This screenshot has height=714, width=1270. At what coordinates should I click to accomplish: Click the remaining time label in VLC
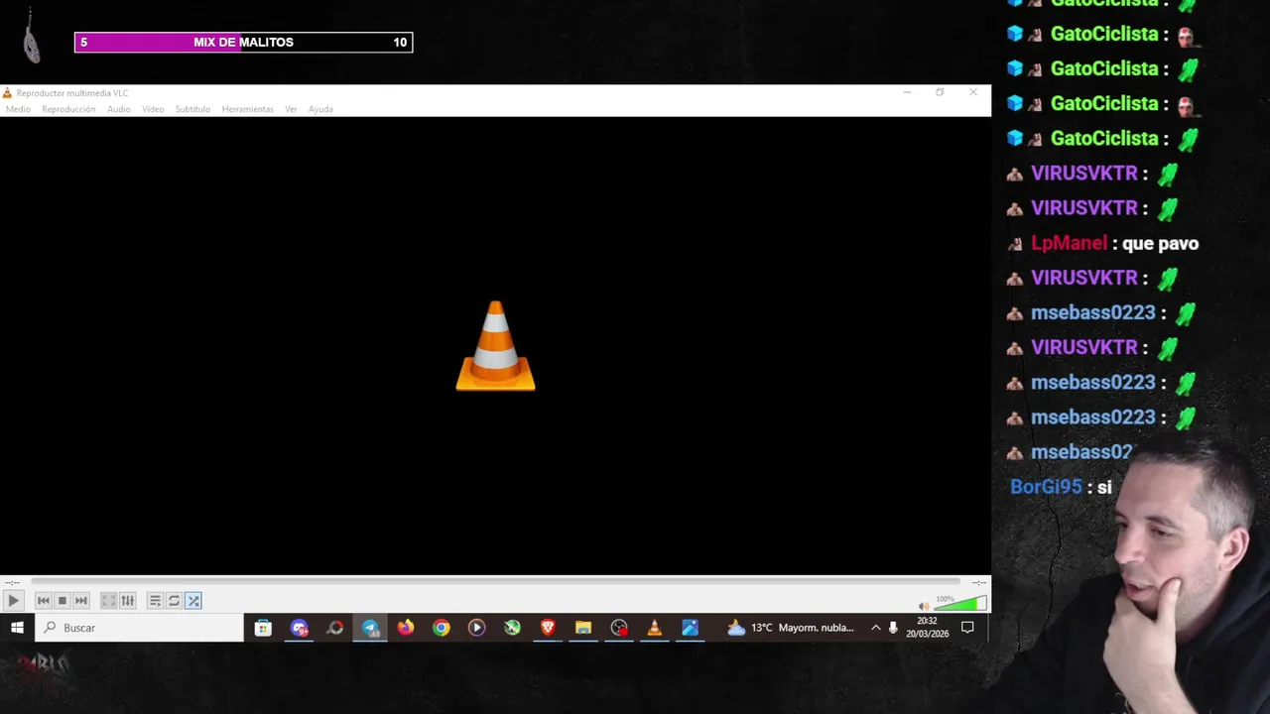978,582
